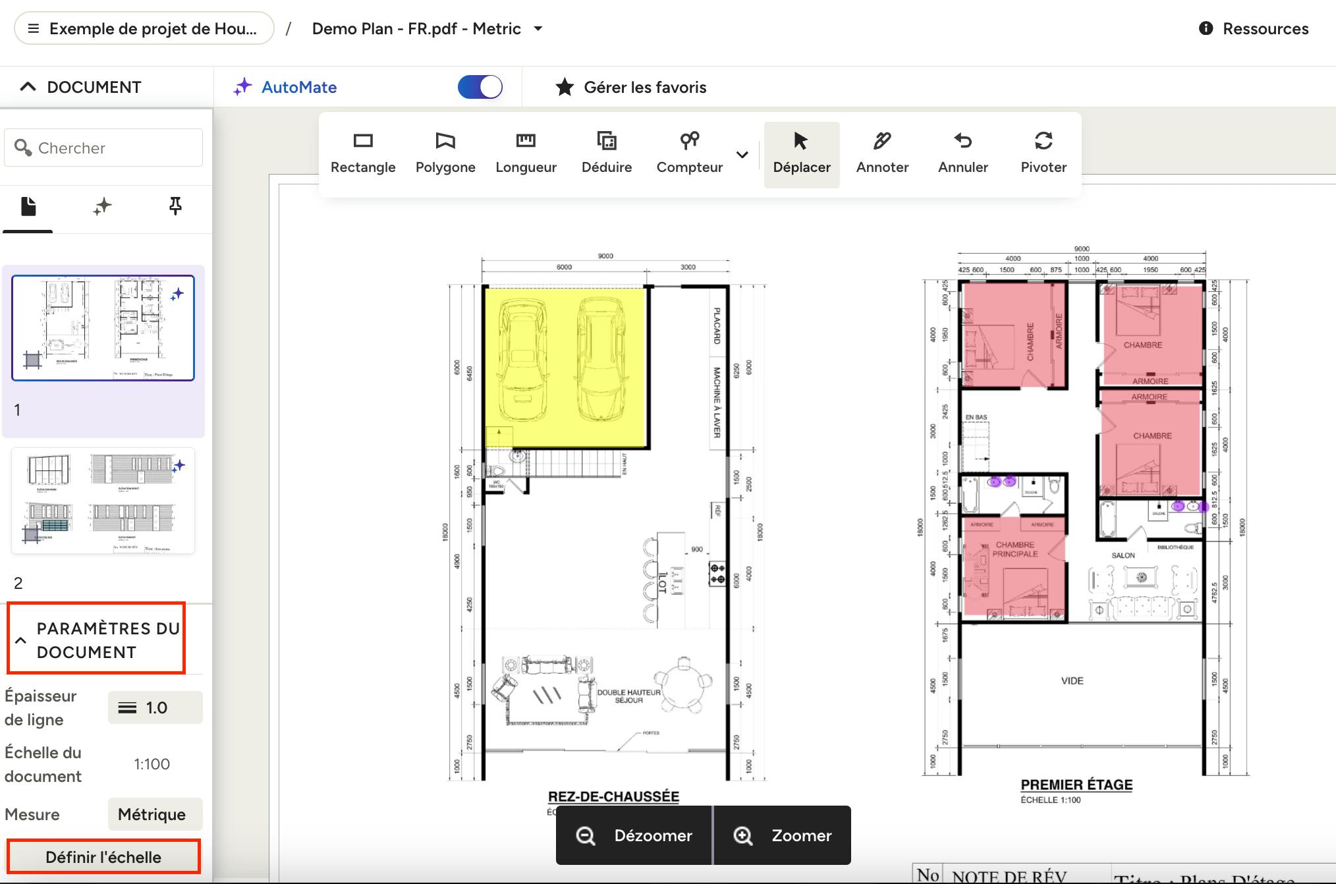Click the Zoomer button
Viewport: 1336px width, 884px height.
[x=783, y=835]
